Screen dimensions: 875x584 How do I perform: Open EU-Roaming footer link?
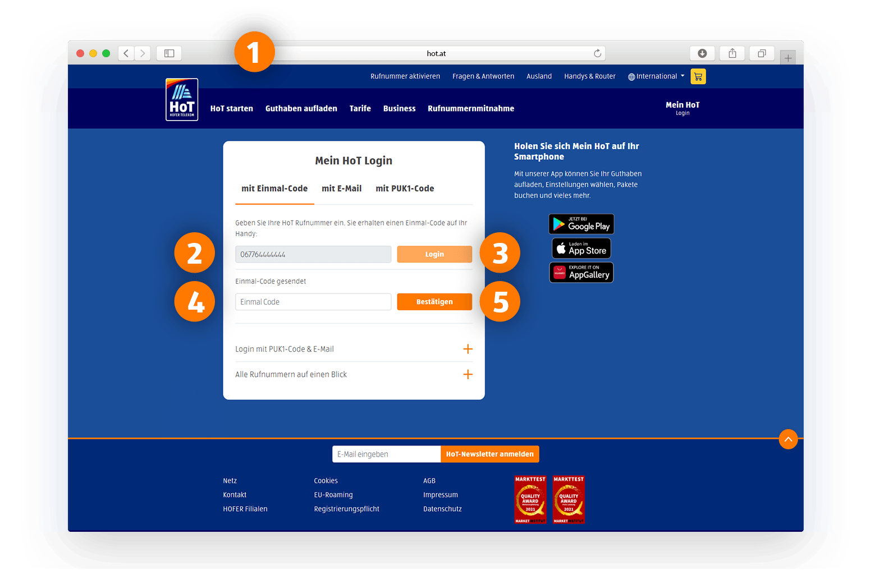[x=333, y=495]
